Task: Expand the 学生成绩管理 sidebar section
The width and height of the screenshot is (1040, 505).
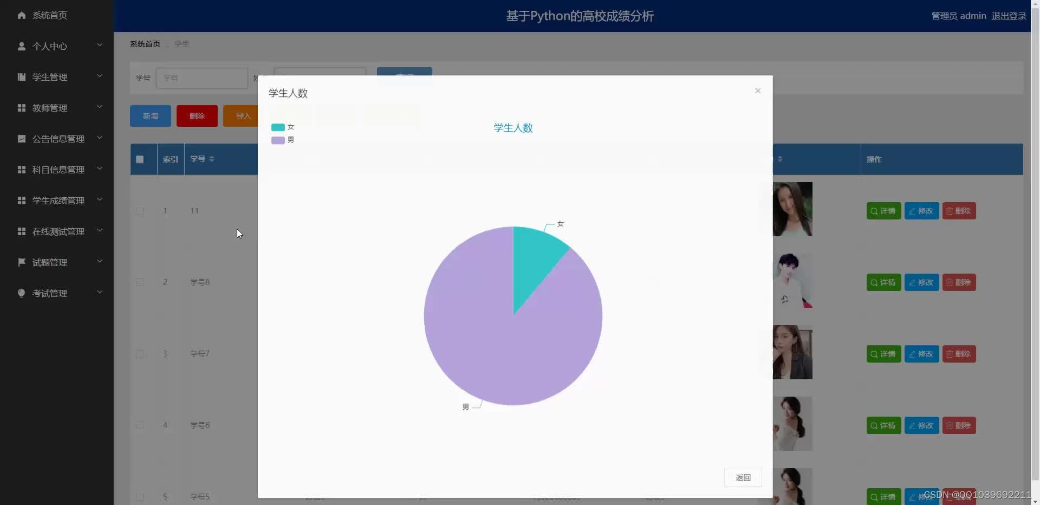Action: point(22,200)
